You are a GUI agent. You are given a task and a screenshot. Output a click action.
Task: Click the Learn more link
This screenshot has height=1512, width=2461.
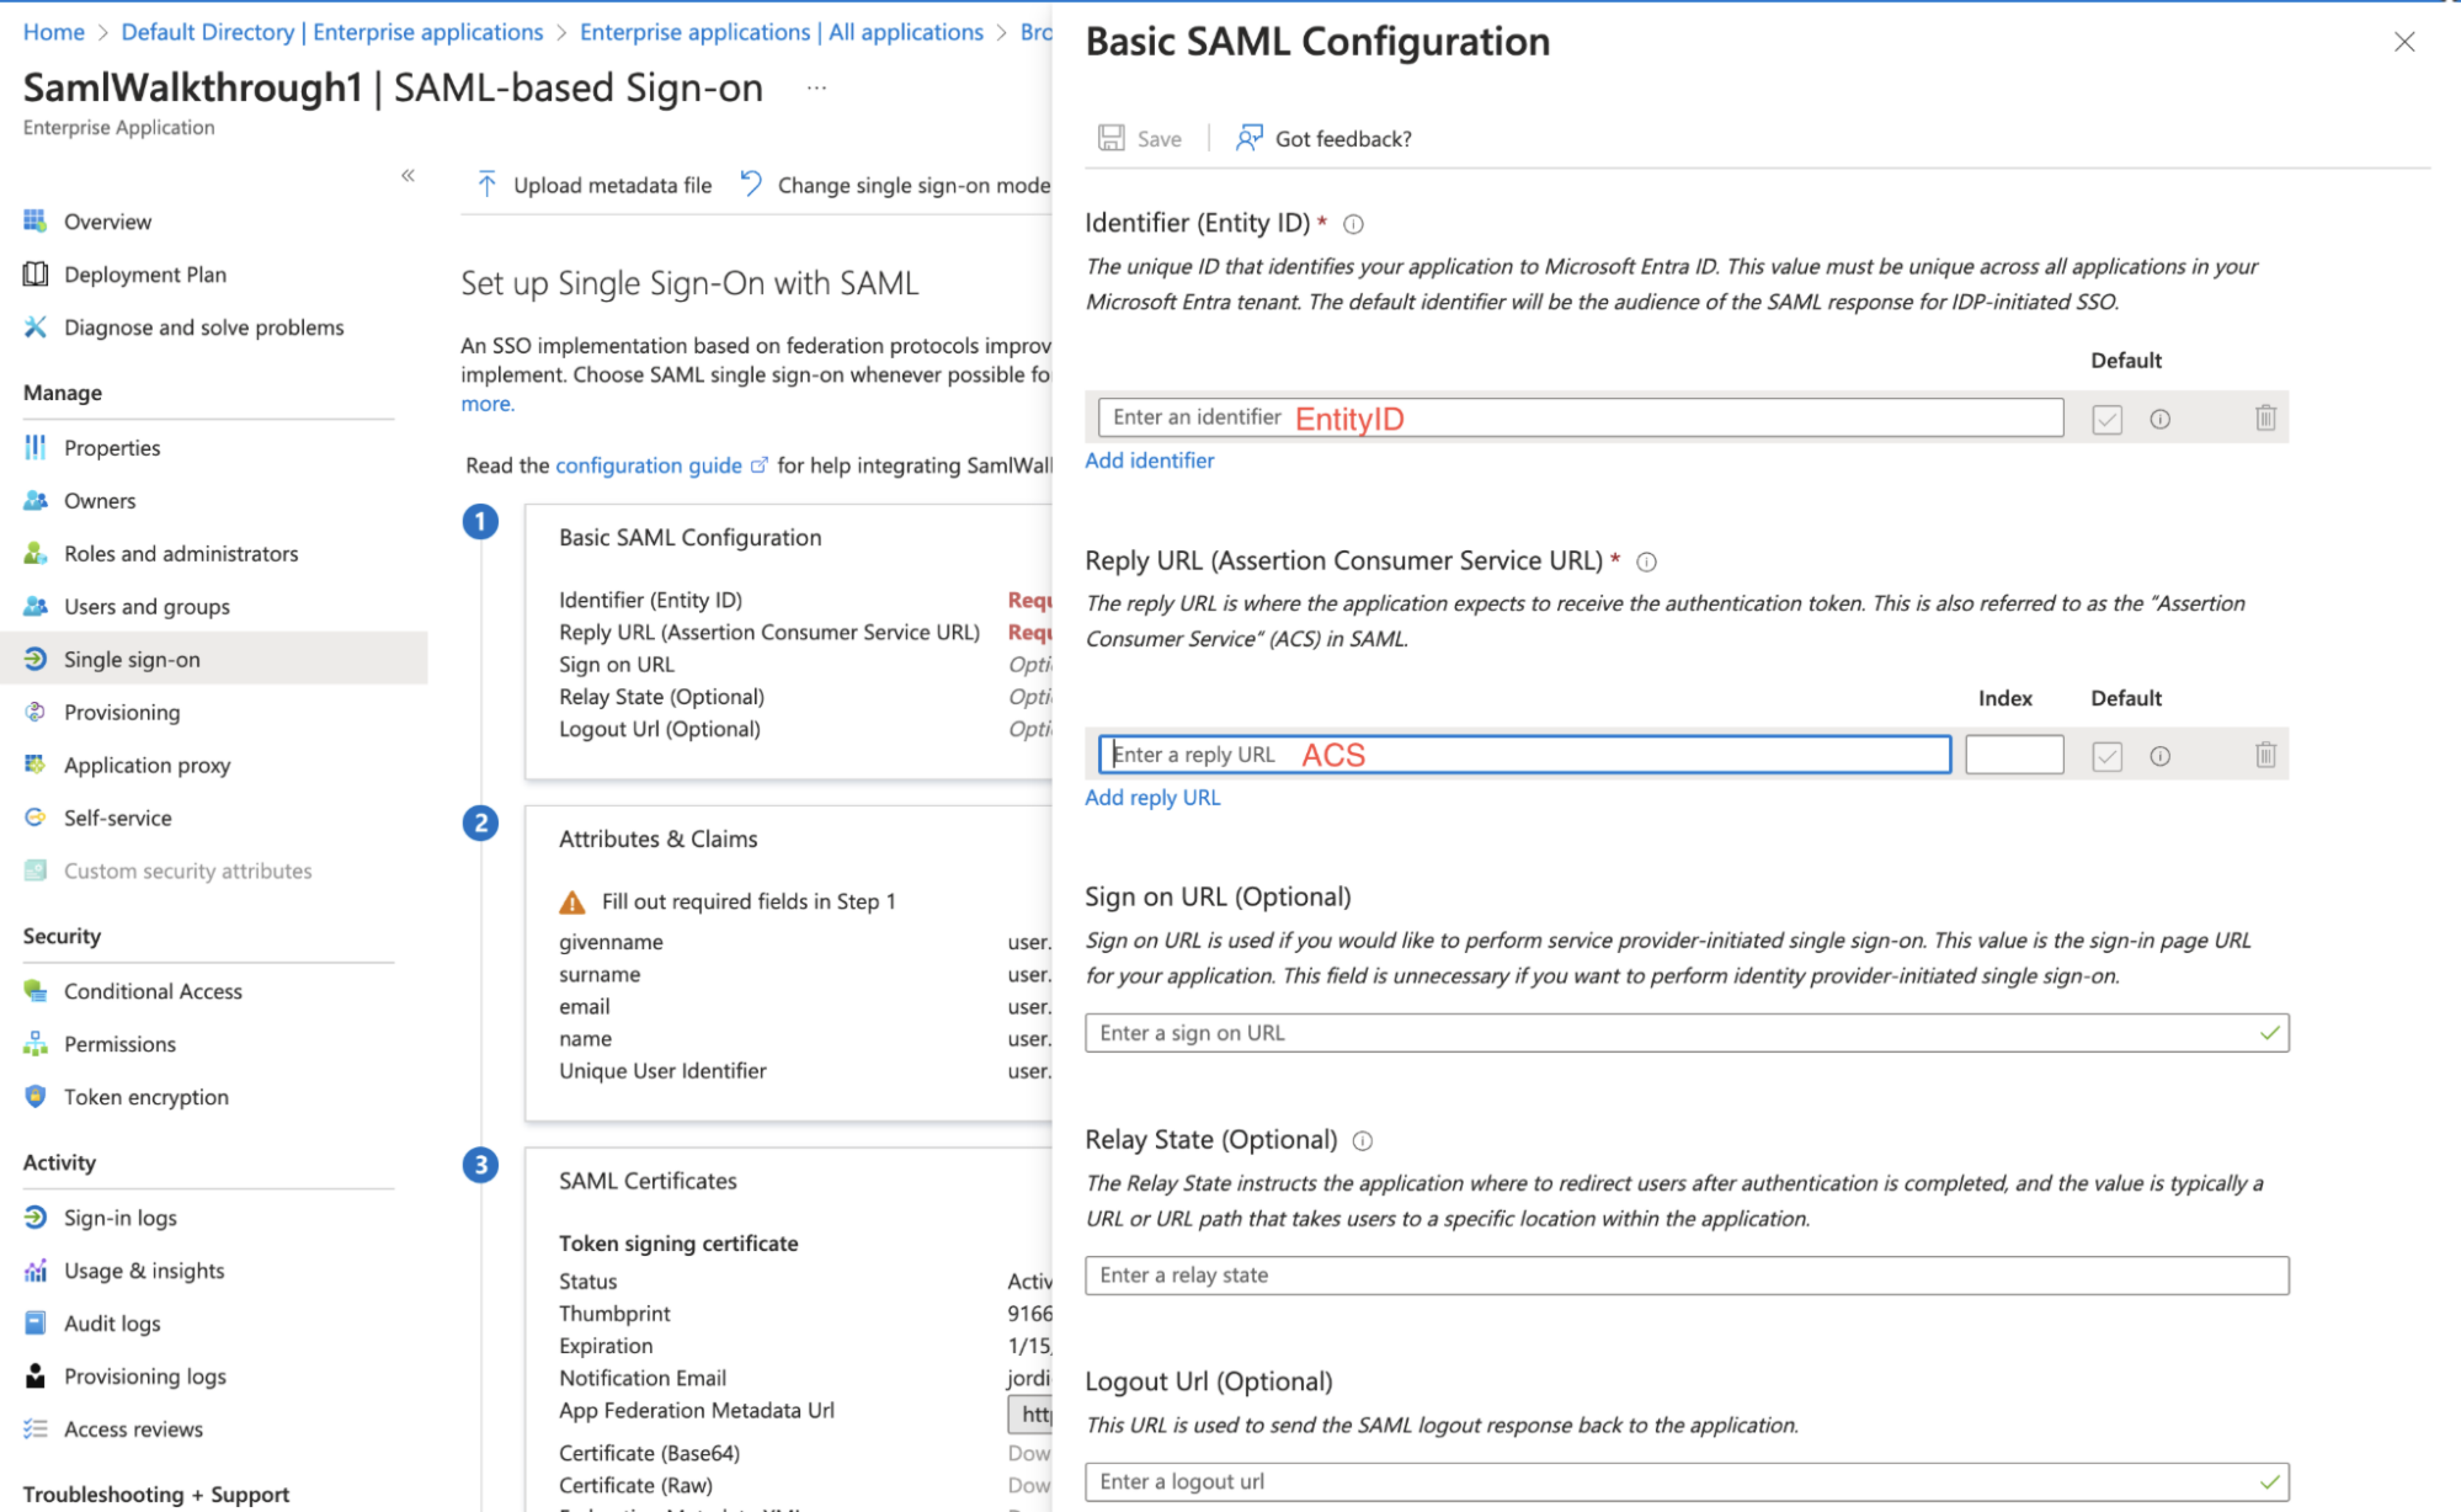(x=488, y=404)
